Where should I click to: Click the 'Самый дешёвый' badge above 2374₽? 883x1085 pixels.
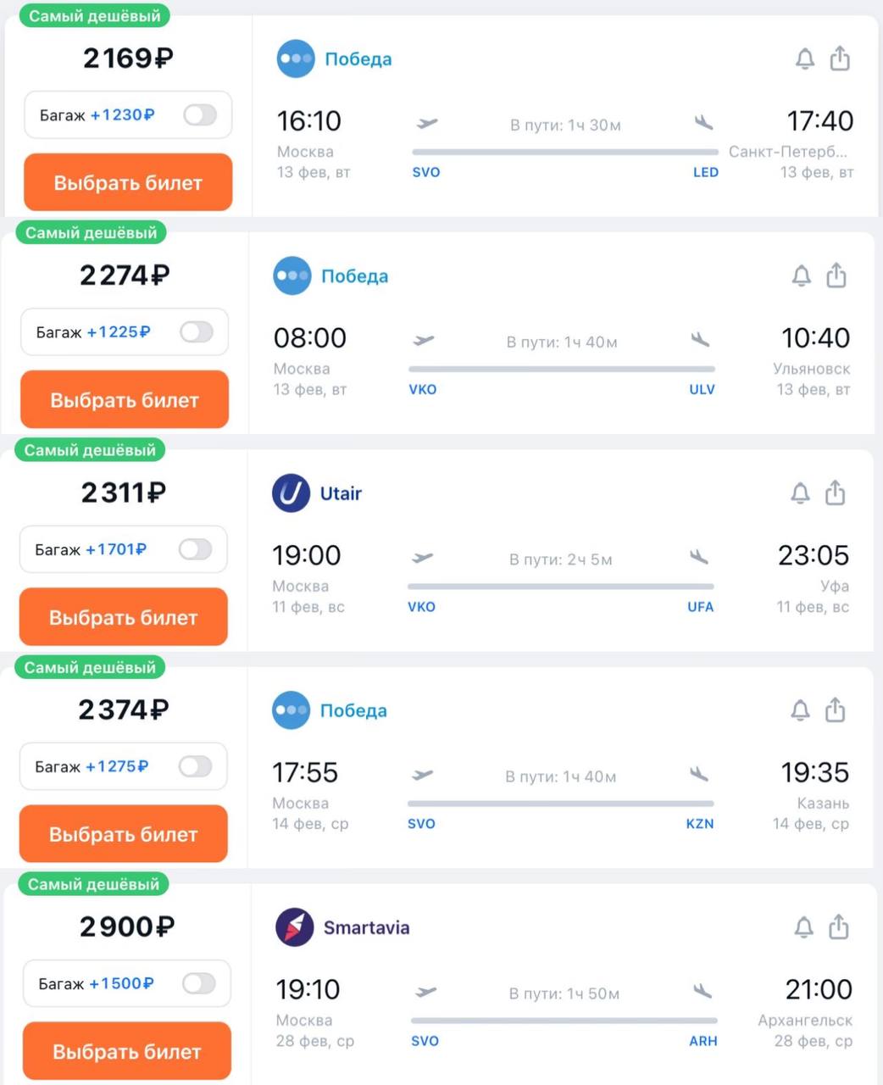(90, 668)
